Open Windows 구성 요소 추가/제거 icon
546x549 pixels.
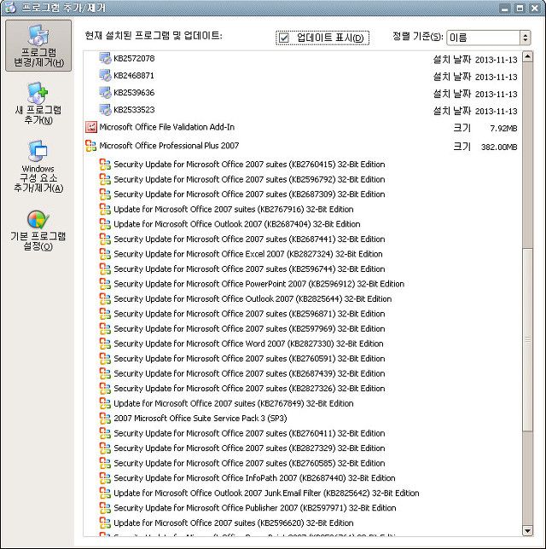[x=38, y=166]
